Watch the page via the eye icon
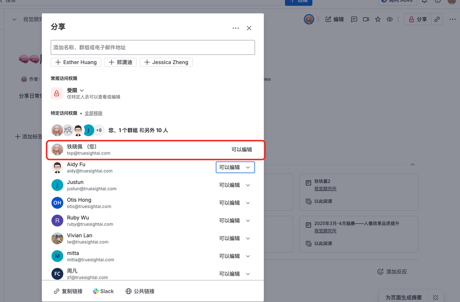460x302 pixels. click(x=389, y=19)
